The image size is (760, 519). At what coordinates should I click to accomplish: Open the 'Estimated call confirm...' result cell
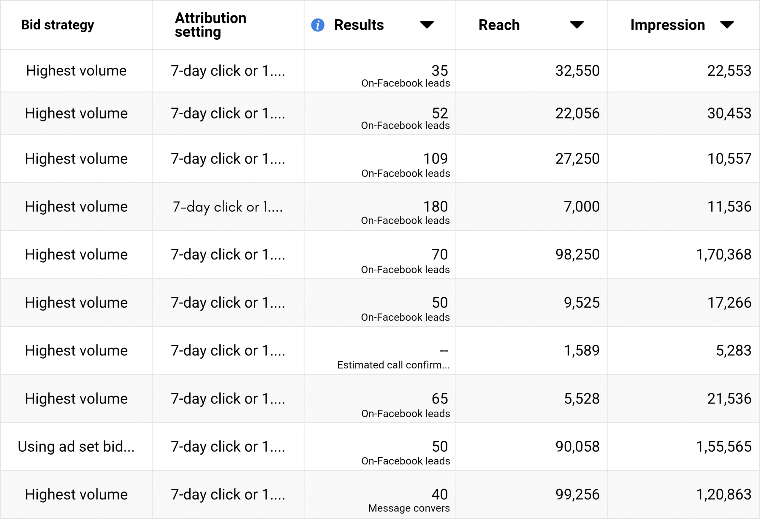[393, 358]
